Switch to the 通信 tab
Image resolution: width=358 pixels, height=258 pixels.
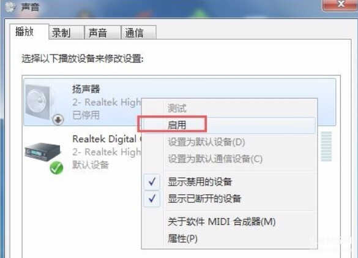point(139,32)
